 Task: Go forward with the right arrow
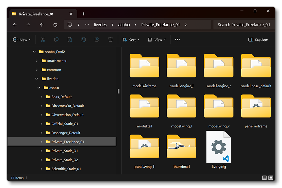28,25
